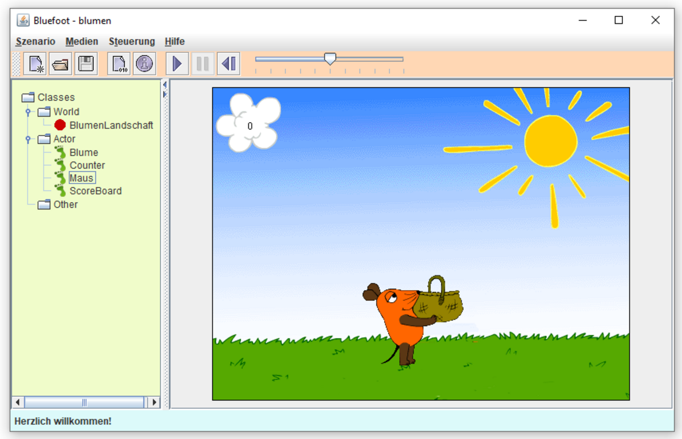This screenshot has width=682, height=439.
Task: Click the folder icon beside Other
Action: point(44,204)
